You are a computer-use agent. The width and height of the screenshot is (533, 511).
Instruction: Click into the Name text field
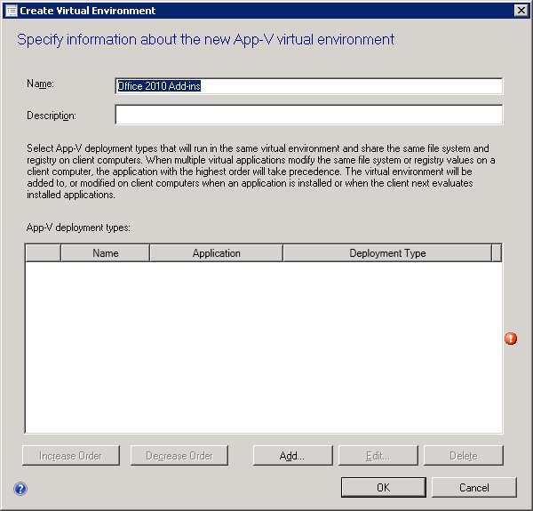click(x=308, y=86)
